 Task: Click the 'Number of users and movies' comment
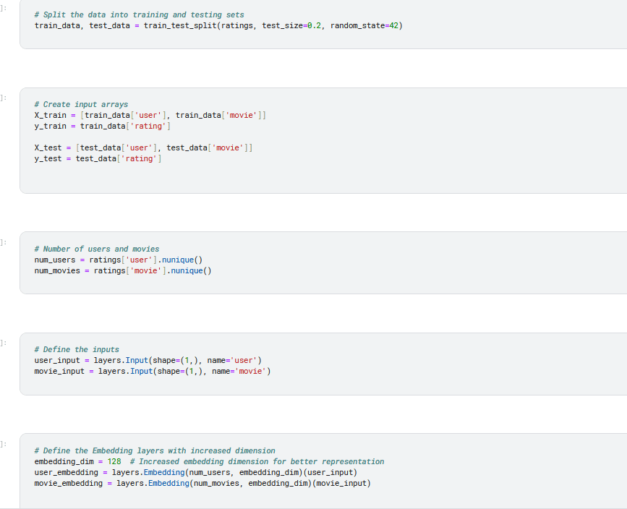[97, 249]
